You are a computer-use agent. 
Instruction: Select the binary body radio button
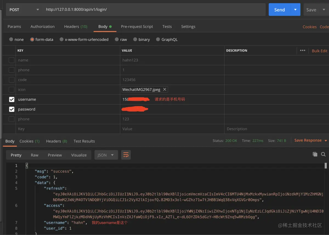pos(135,39)
